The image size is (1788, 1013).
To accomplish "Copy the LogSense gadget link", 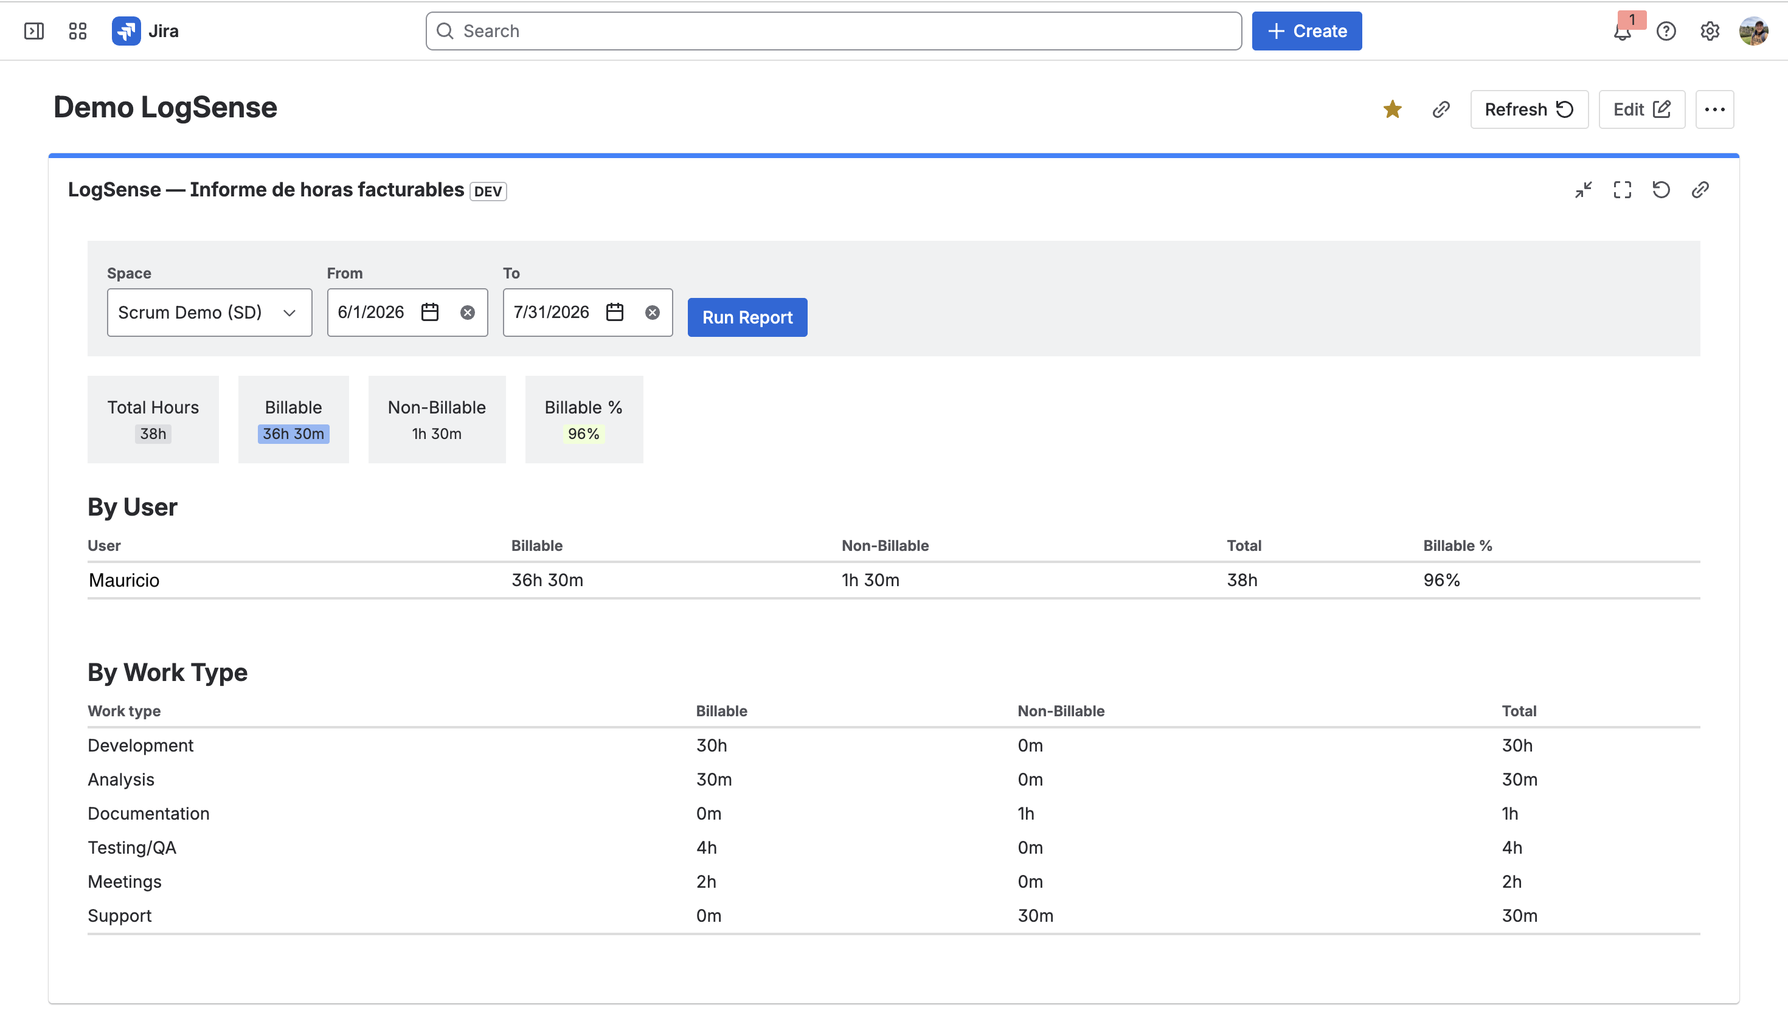I will coord(1700,190).
